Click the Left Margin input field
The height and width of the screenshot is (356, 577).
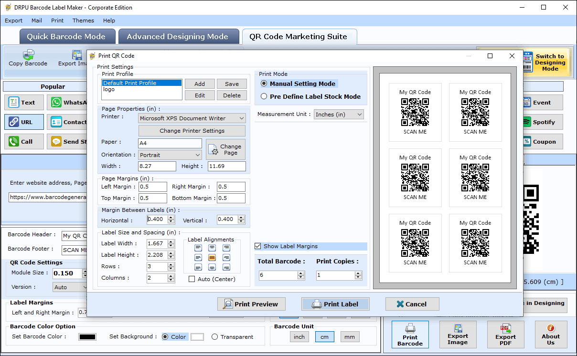pyautogui.click(x=153, y=187)
